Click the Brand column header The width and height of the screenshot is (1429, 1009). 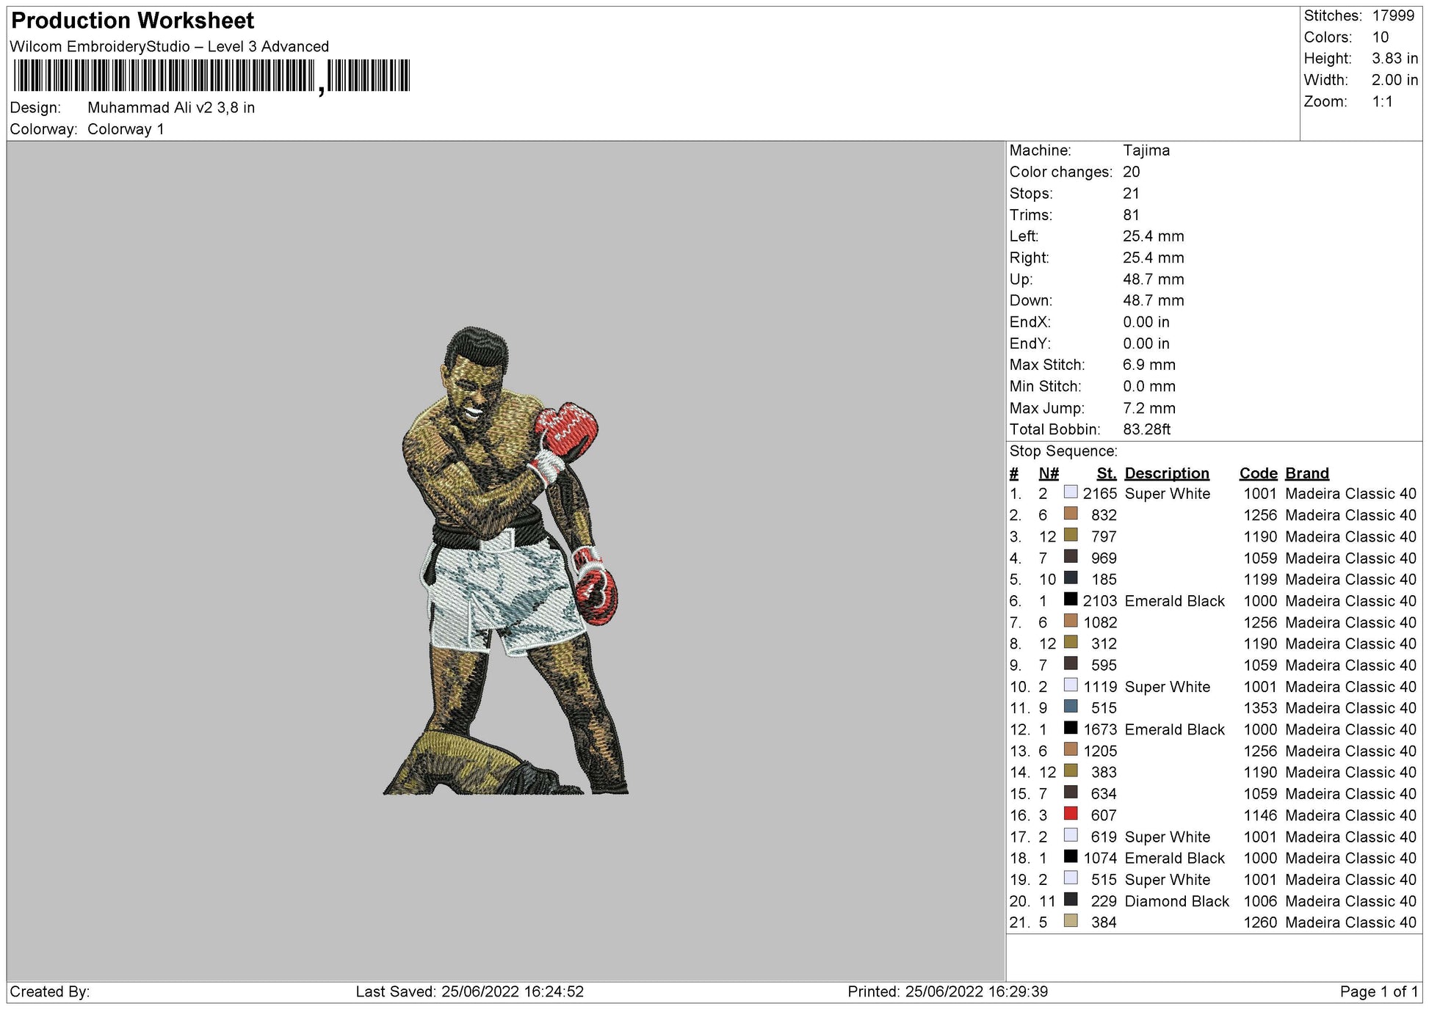1306,473
